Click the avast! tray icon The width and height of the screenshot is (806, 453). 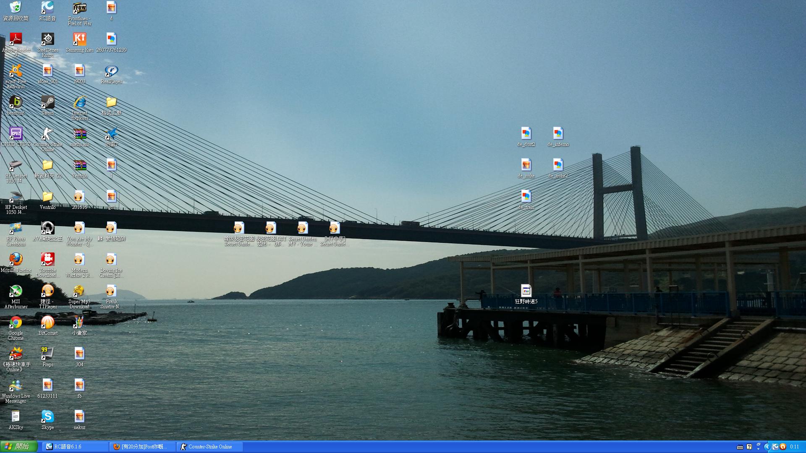783,447
